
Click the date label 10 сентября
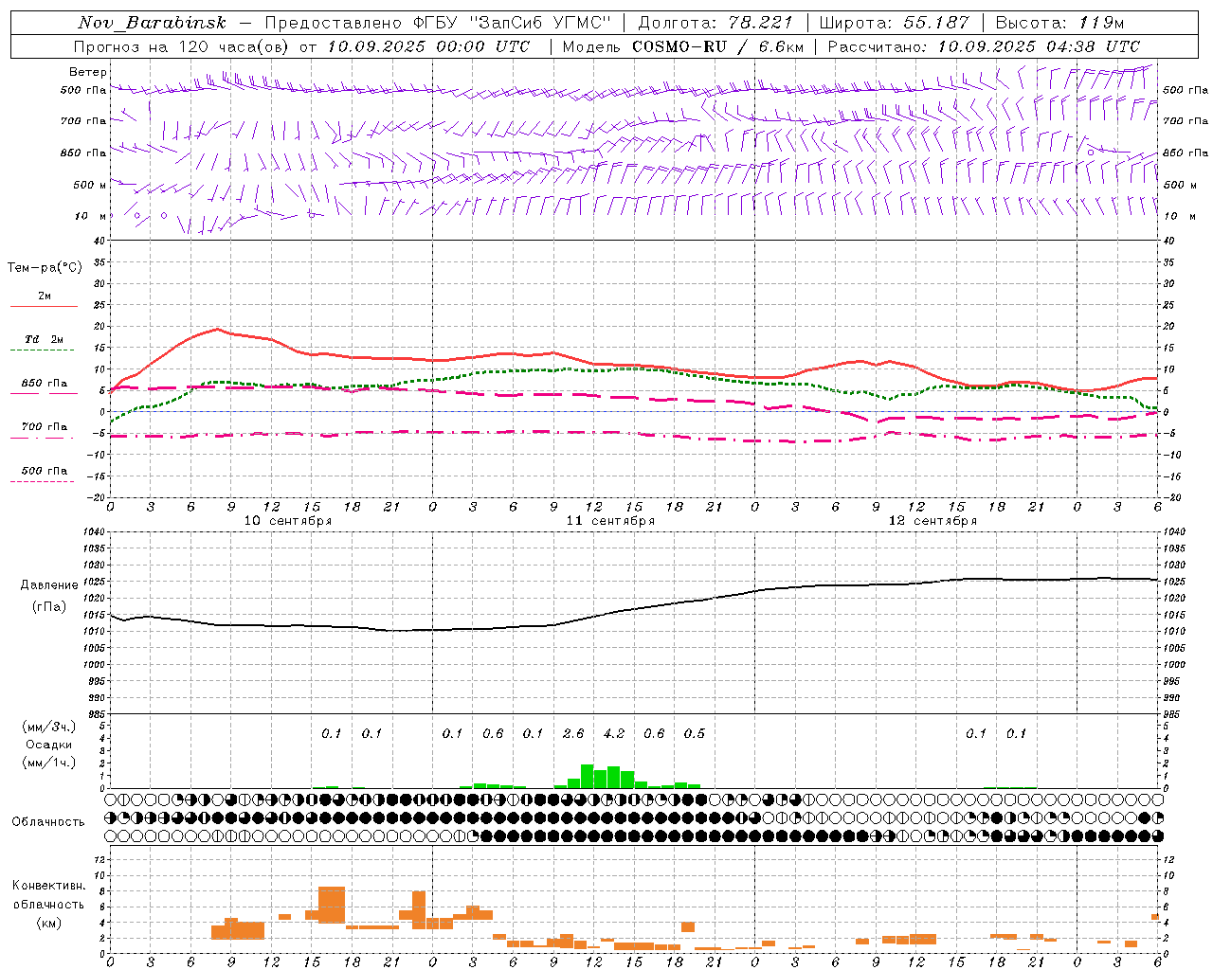pos(288,520)
